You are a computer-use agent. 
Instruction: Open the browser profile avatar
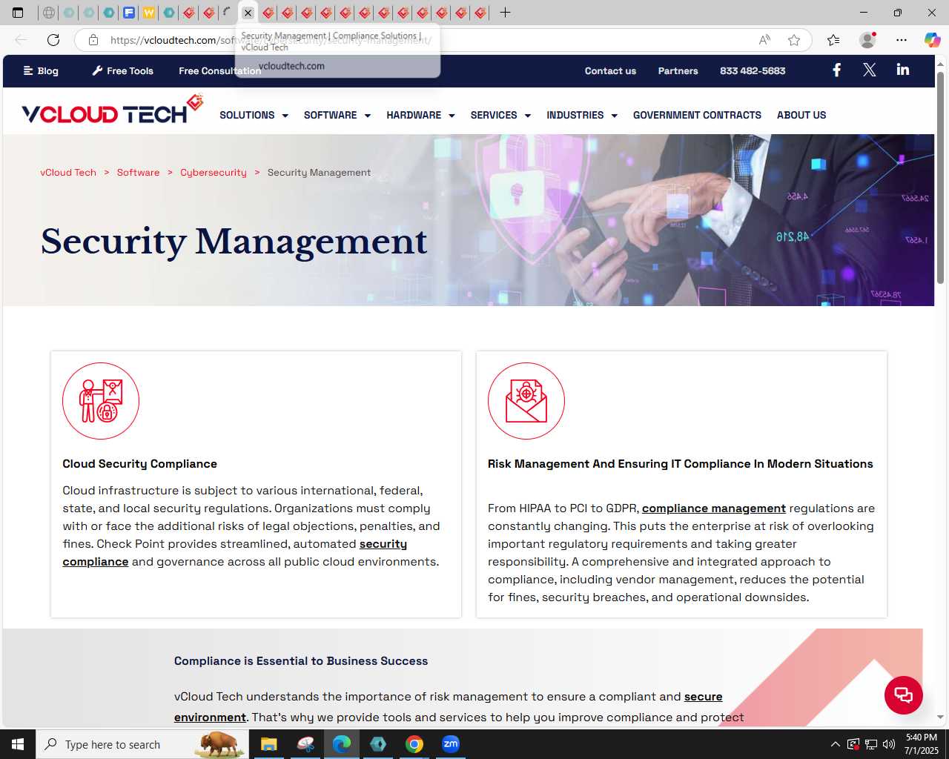867,40
